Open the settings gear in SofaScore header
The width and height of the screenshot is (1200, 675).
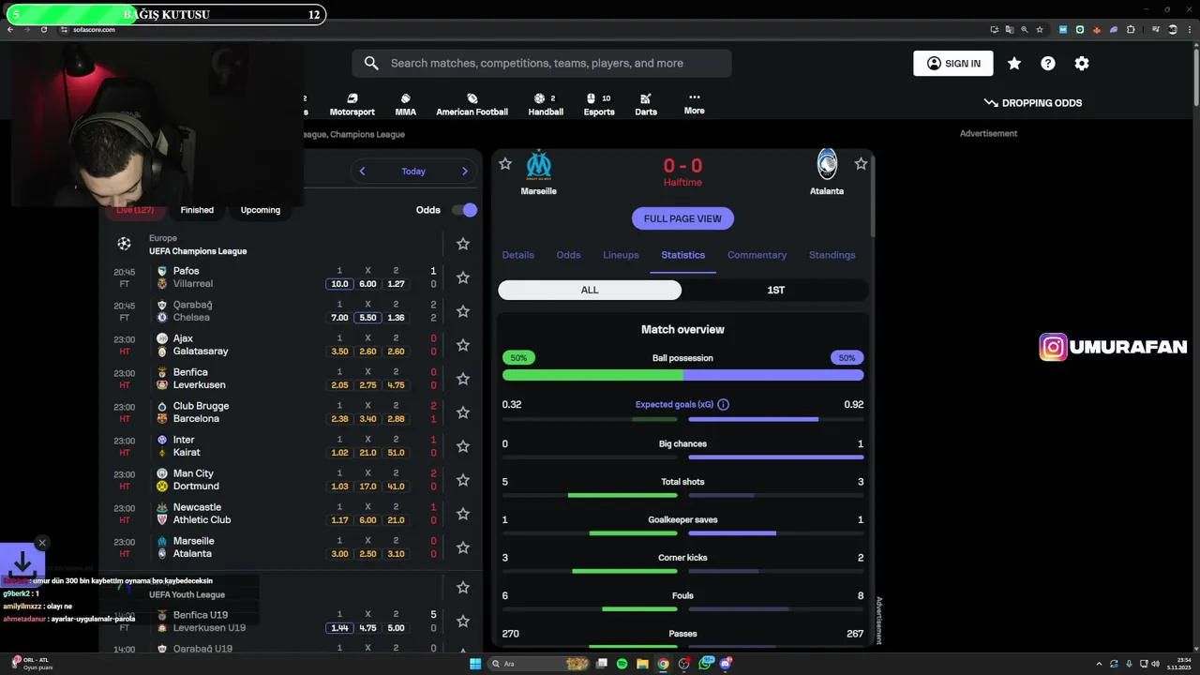1082,64
